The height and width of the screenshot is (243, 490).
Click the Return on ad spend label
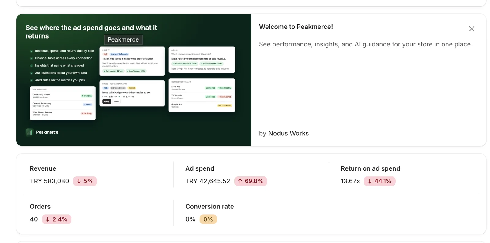tap(370, 168)
